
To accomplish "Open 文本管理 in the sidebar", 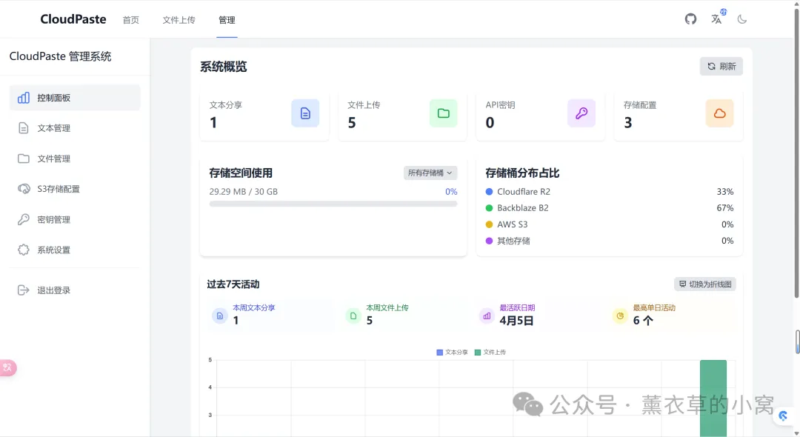I will pos(54,128).
